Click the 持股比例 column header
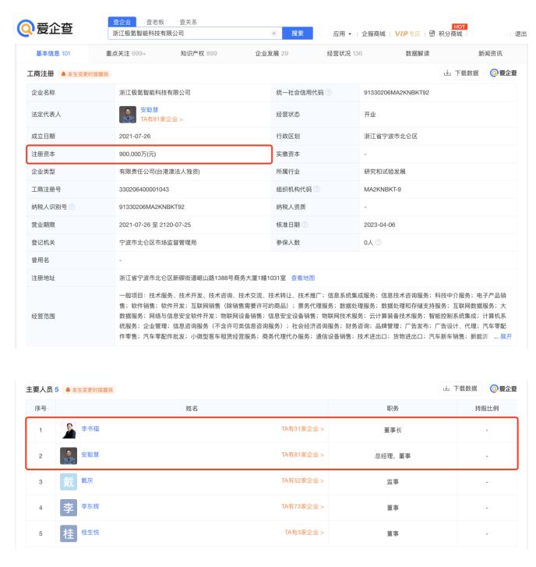The image size is (536, 567). [x=486, y=409]
